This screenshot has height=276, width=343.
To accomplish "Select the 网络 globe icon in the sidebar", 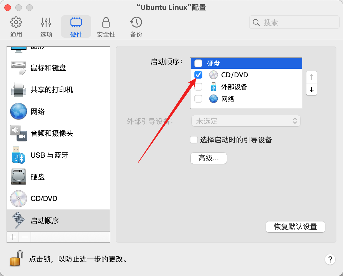I will (x=19, y=111).
